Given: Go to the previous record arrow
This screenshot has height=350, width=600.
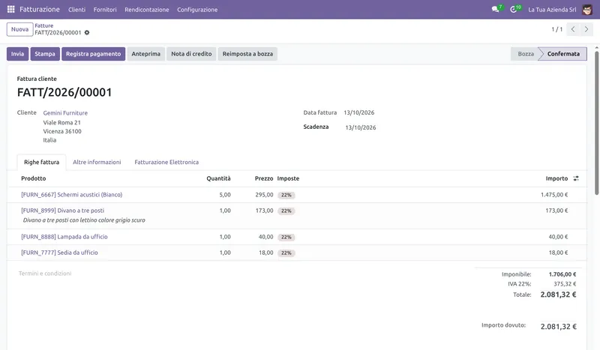Looking at the screenshot, I should (573, 29).
